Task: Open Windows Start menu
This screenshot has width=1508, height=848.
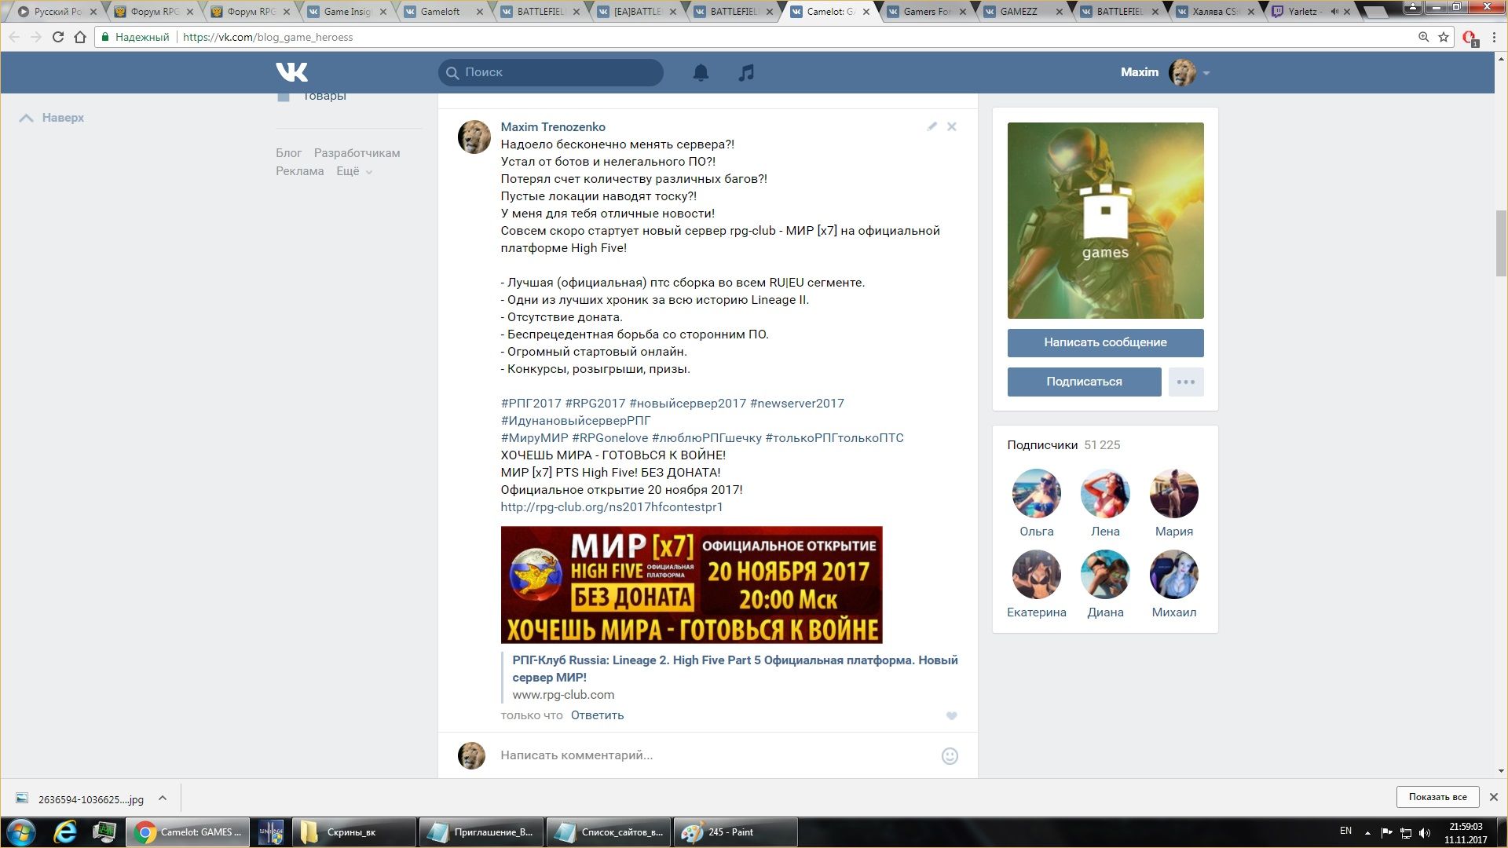Action: 21,832
